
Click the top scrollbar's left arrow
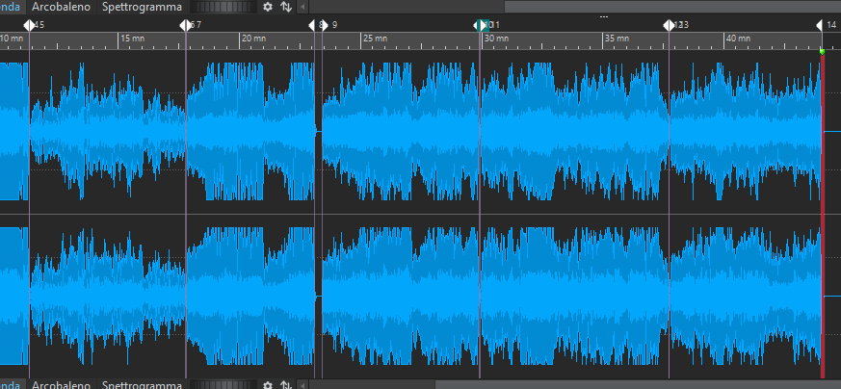(302, 7)
